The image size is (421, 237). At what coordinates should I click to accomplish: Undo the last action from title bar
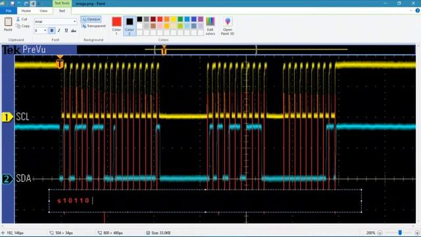(x=19, y=3)
